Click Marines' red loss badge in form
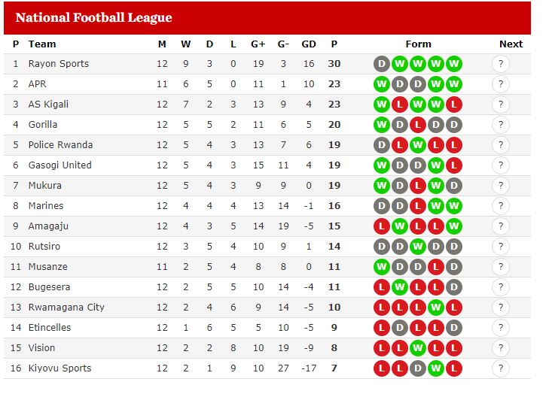This screenshot has width=549, height=394. 418,206
